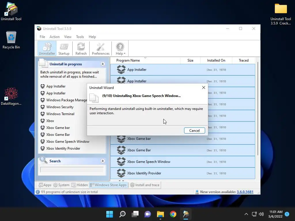Screen dimensions: 295x221
Task: Sort by Traced column header
Action: coord(244,60)
